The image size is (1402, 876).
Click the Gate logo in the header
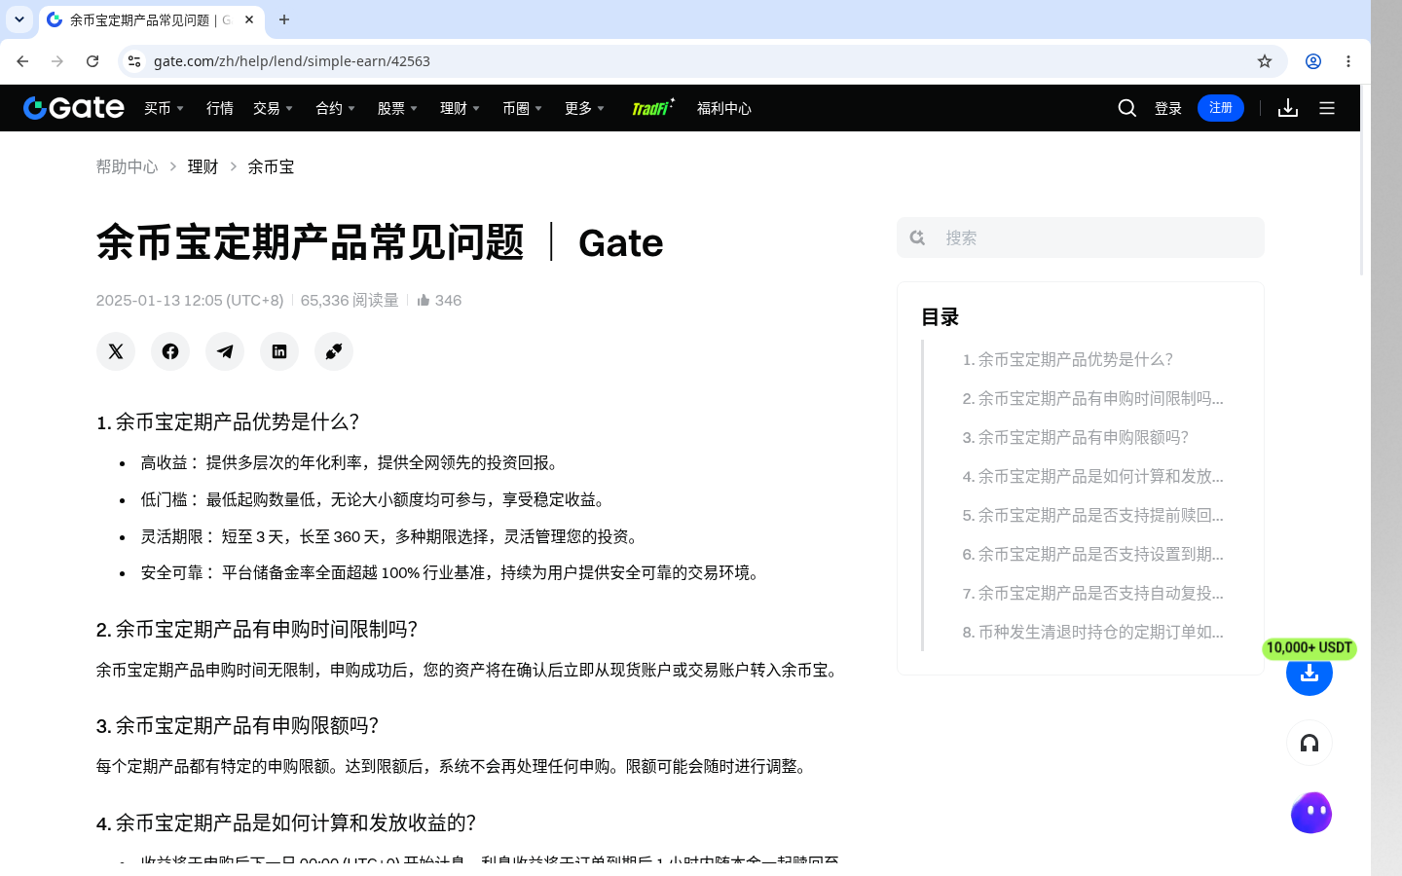pos(74,108)
